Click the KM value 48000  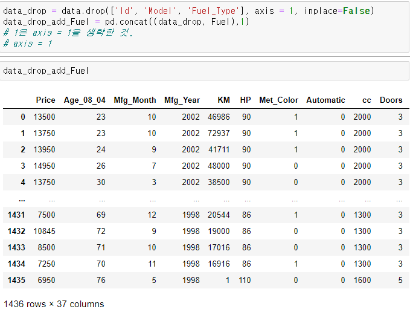219,166
